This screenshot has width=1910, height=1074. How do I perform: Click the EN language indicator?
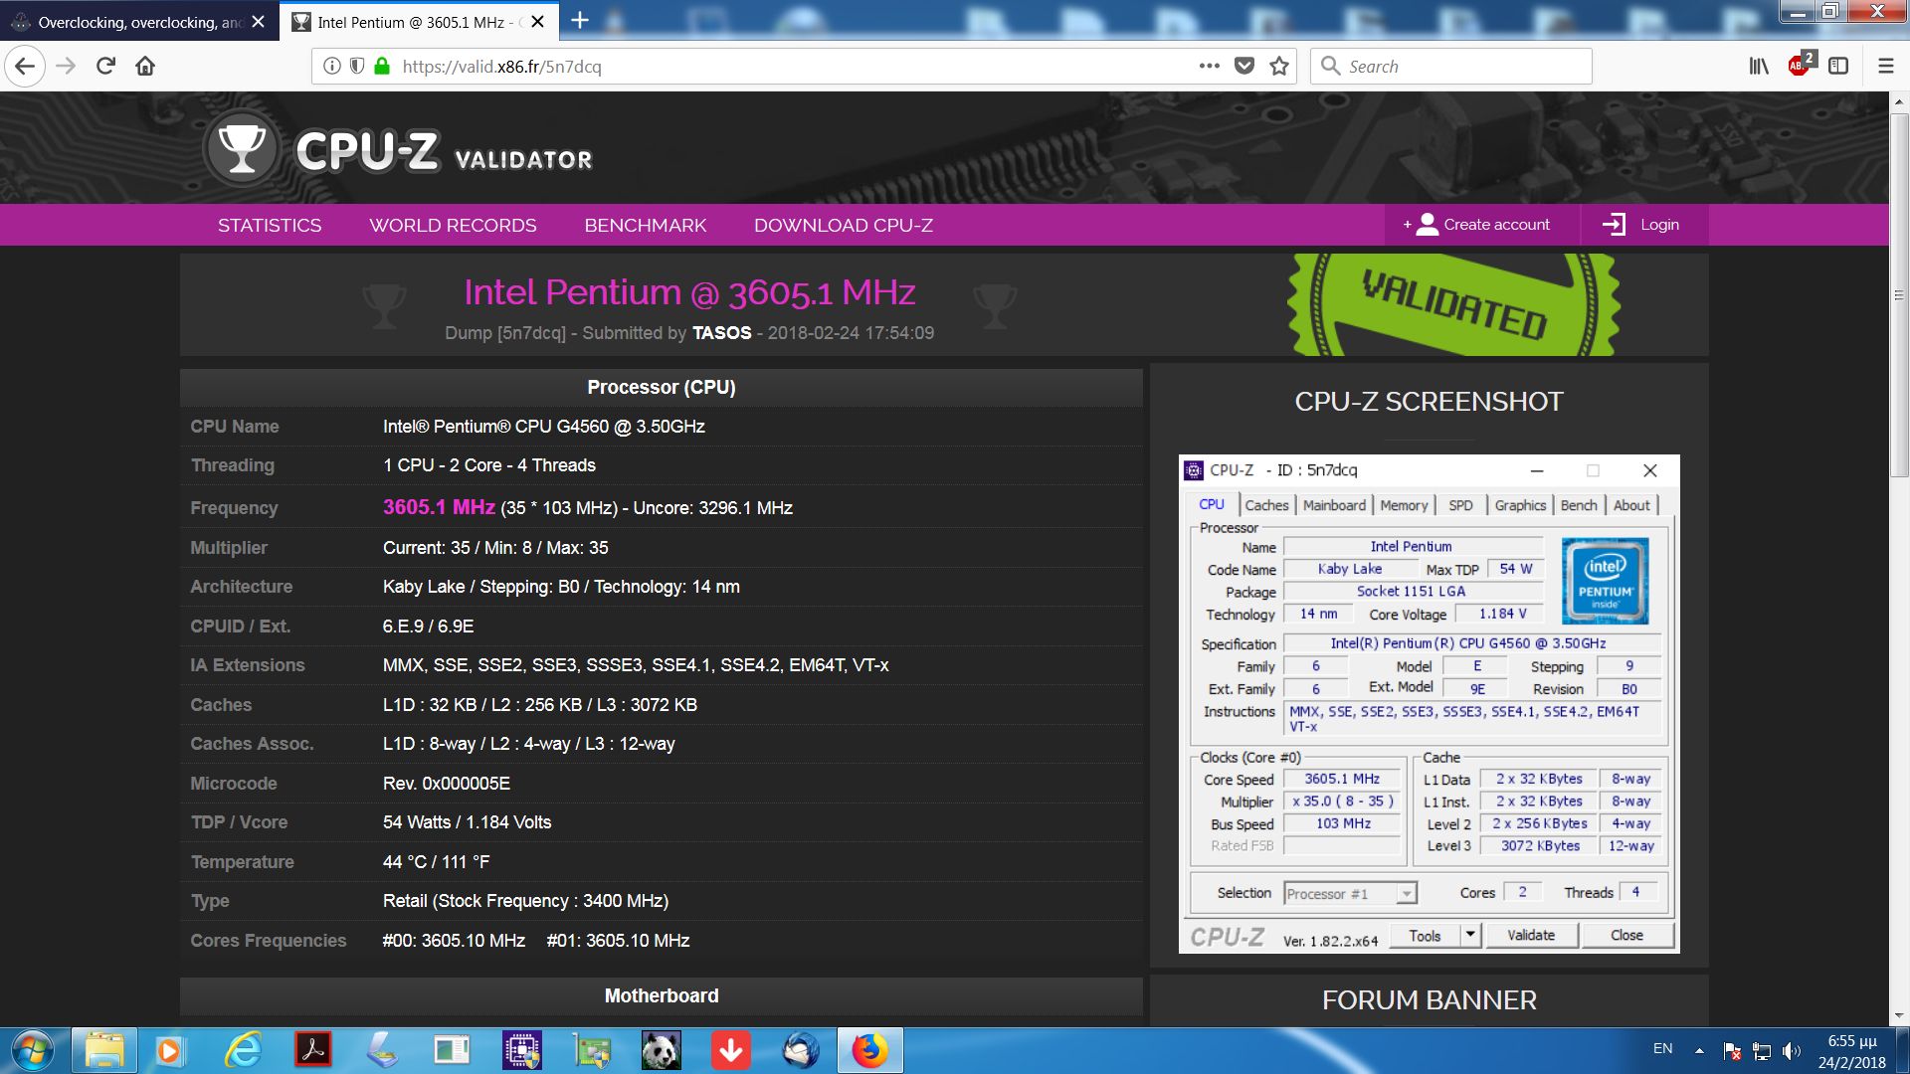click(1662, 1049)
